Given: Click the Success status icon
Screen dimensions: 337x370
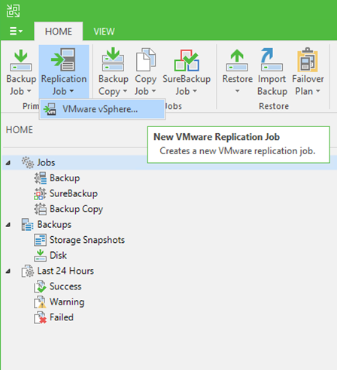Looking at the screenshot, I should (40, 287).
